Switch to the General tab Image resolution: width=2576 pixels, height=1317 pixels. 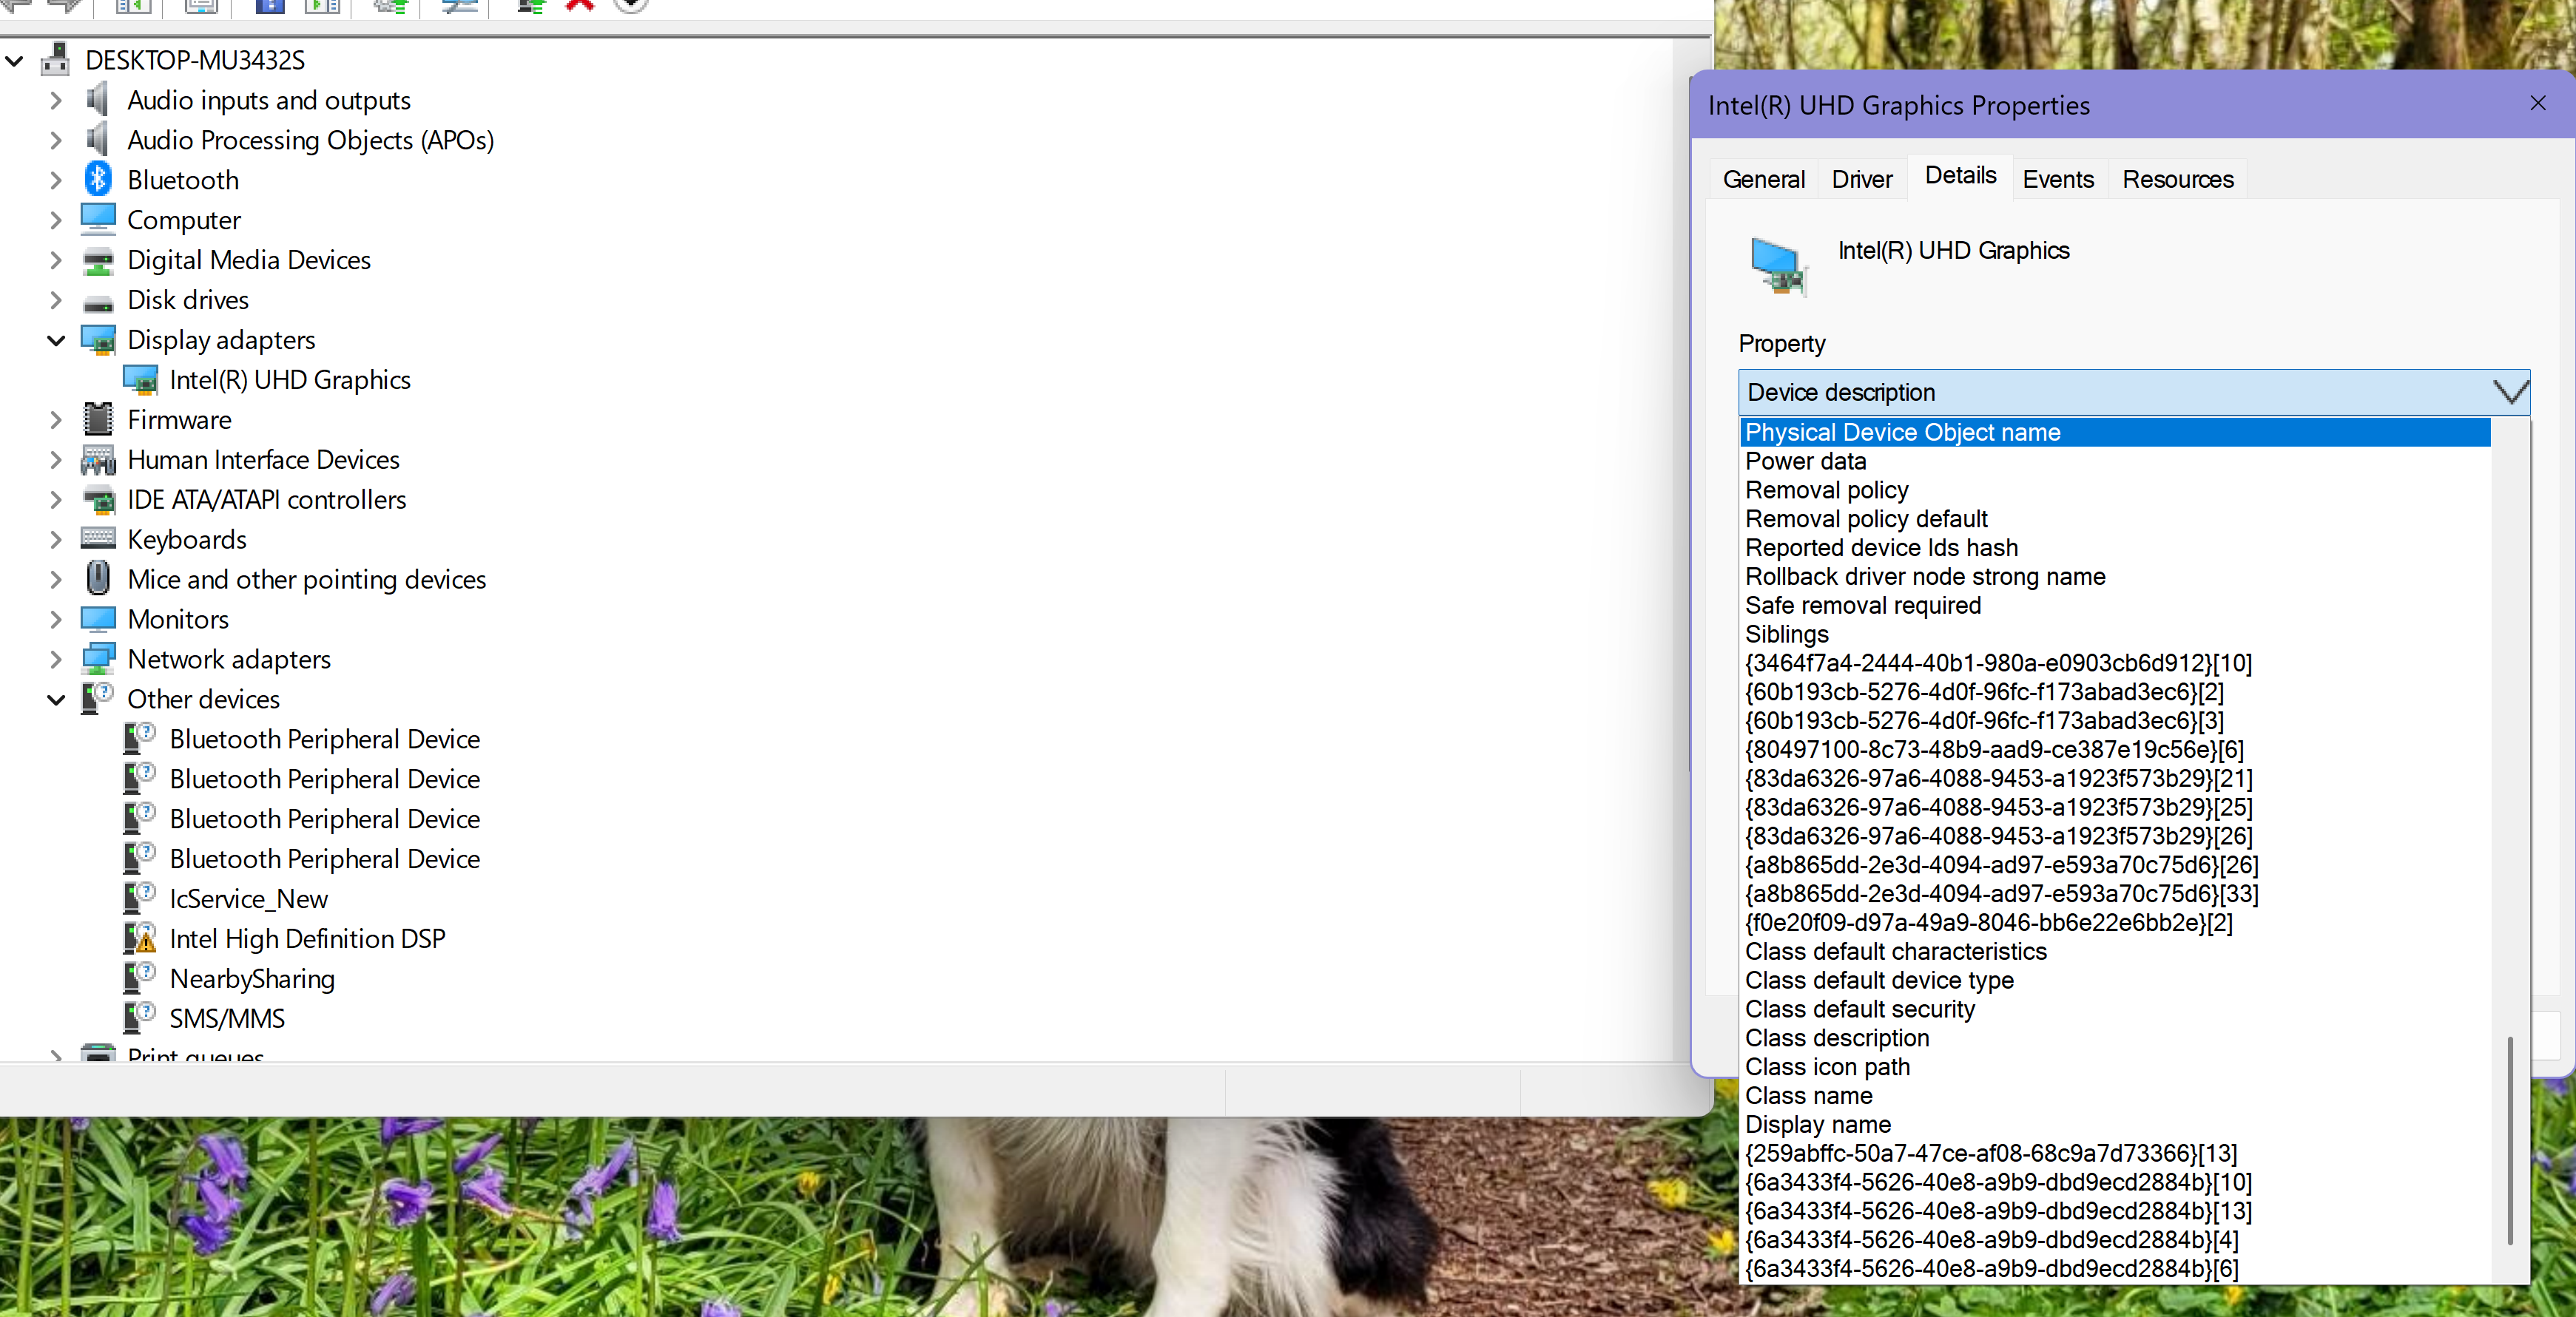click(x=1763, y=179)
